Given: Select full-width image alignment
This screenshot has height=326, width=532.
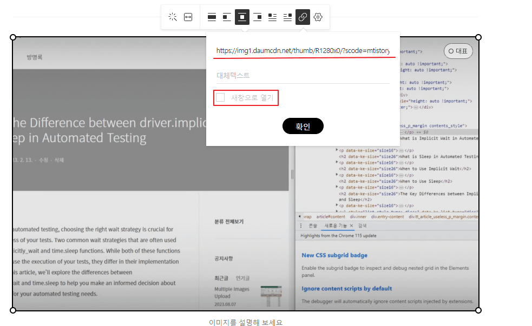Looking at the screenshot, I should click(x=212, y=17).
